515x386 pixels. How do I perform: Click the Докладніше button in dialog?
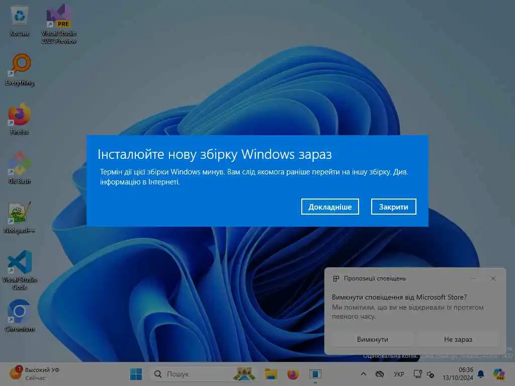click(330, 207)
